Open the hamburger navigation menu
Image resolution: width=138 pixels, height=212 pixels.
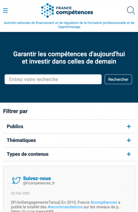coord(6,10)
